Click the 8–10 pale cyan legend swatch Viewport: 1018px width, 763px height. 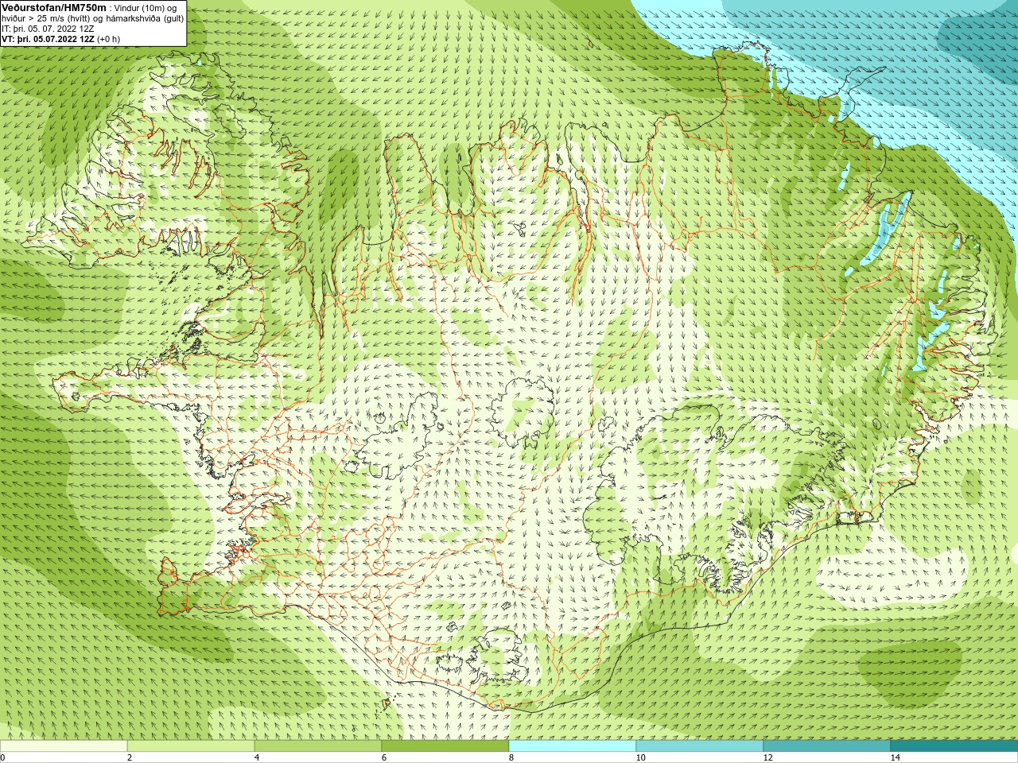573,746
